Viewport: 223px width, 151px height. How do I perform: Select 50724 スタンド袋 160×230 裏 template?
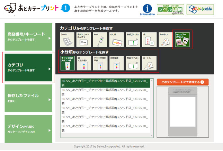tap(105, 128)
